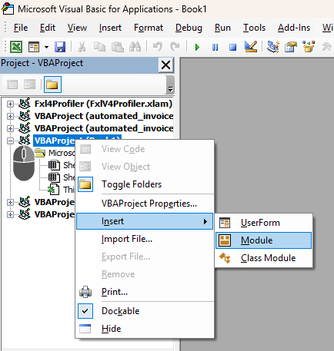Image resolution: width=334 pixels, height=351 pixels.
Task: Toggle Folders button in Project panel toolbar
Action: click(52, 84)
